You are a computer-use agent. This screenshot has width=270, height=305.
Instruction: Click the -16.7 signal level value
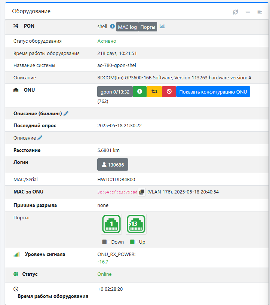[x=103, y=262]
